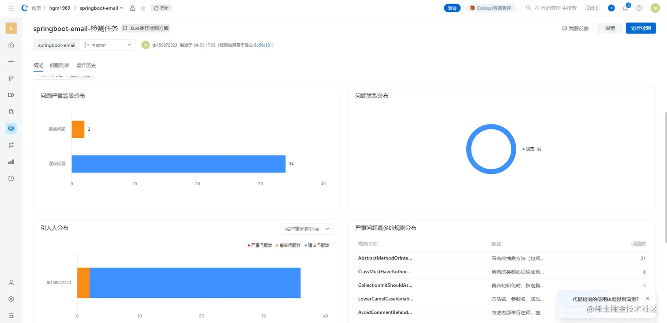The image size is (667, 323).
Task: Click the 邀请 invite button
Action: [x=452, y=8]
